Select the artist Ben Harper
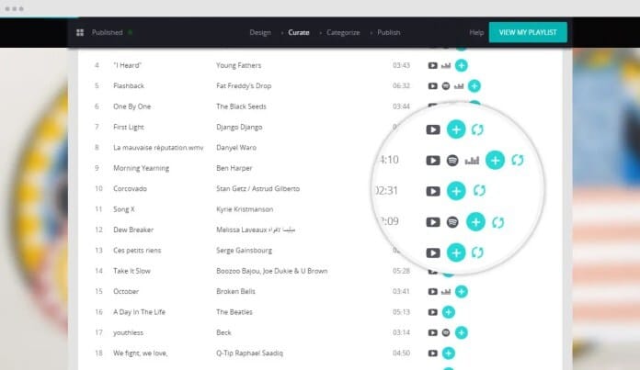 [234, 168]
